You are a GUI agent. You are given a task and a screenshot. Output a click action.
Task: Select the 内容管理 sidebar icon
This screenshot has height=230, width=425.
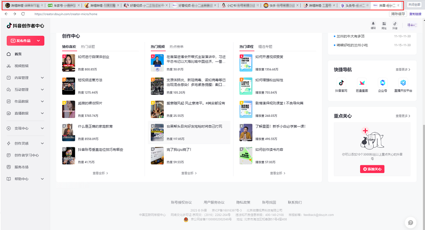coord(9,78)
